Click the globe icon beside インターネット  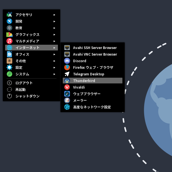tap(9, 48)
